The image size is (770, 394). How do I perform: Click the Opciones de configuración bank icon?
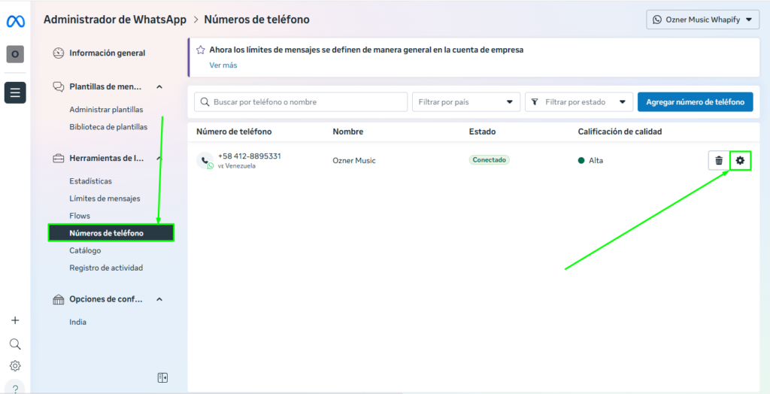(x=59, y=299)
